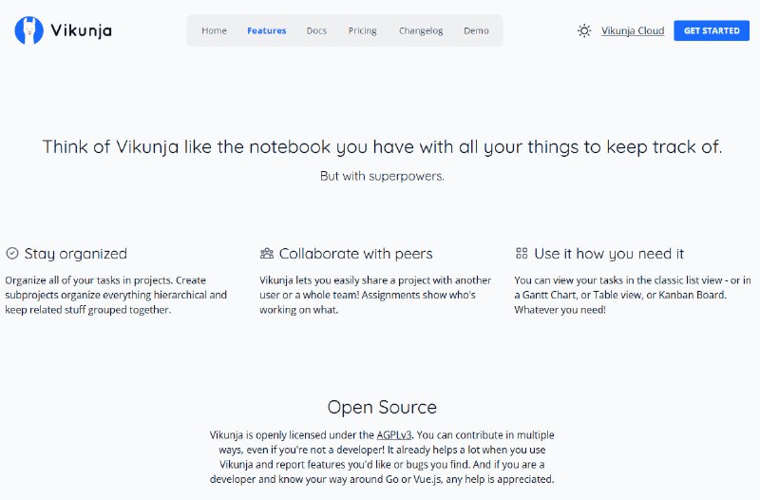The width and height of the screenshot is (760, 500).
Task: Select the Features navigation tab
Action: click(266, 30)
